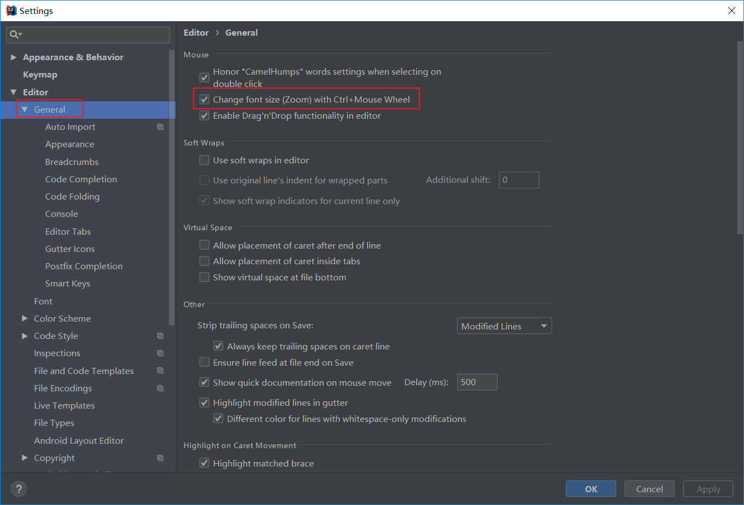
Task: Expand the Code Style node arrow
Action: [25, 336]
